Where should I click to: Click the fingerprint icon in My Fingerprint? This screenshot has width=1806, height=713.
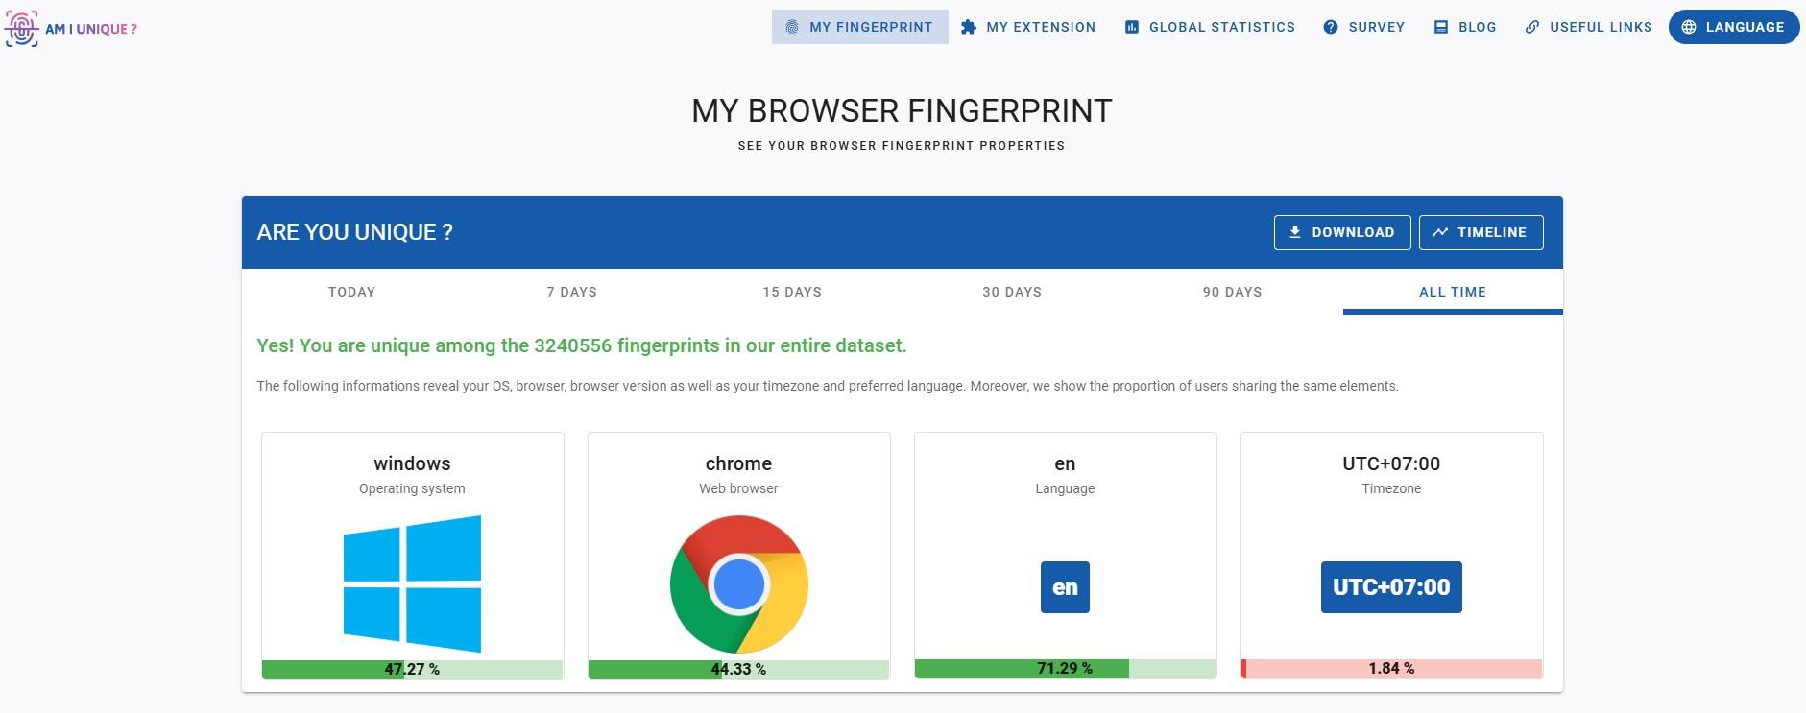point(792,27)
